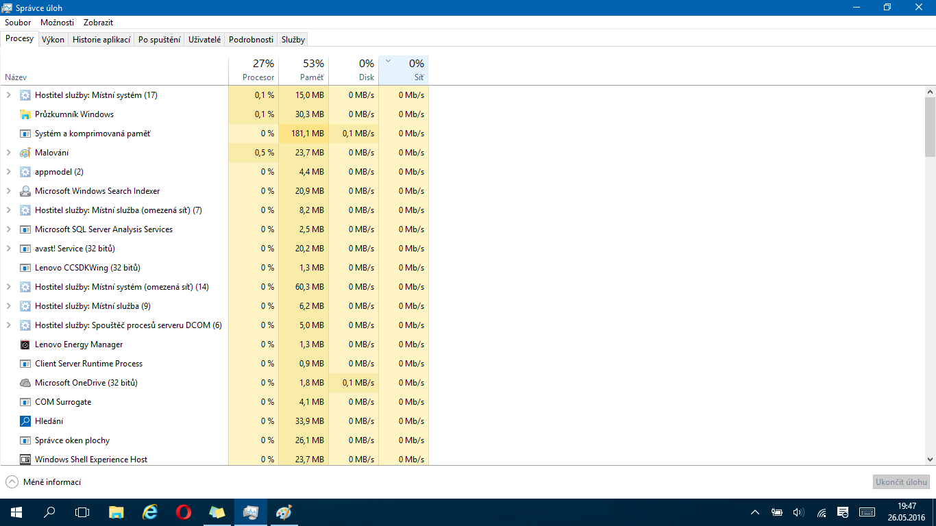Click the Ukončit úlohu button
936x526 pixels.
901,482
